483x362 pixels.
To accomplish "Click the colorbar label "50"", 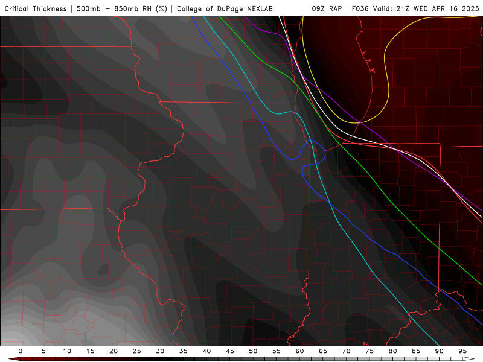I will pyautogui.click(x=253, y=351).
